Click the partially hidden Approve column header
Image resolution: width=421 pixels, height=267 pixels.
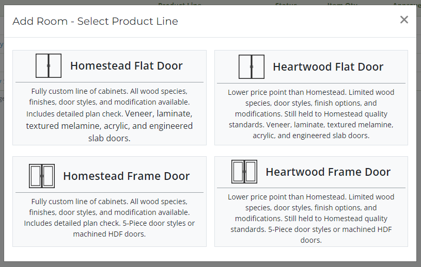407,3
